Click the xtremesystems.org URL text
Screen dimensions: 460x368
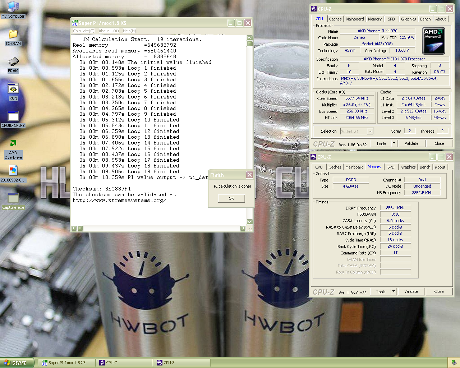119,200
